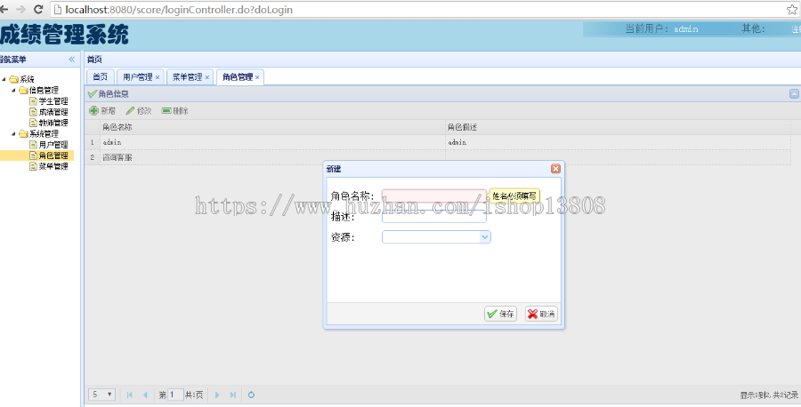Select the admin role row

click(x=438, y=142)
